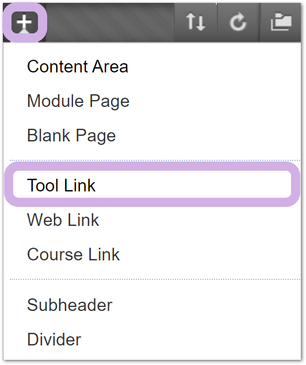Select Web Link from the menu
This screenshot has height=365, width=306.
[63, 220]
